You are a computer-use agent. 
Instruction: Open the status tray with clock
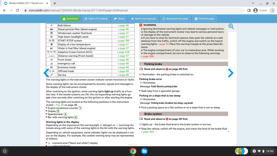[x=263, y=151]
